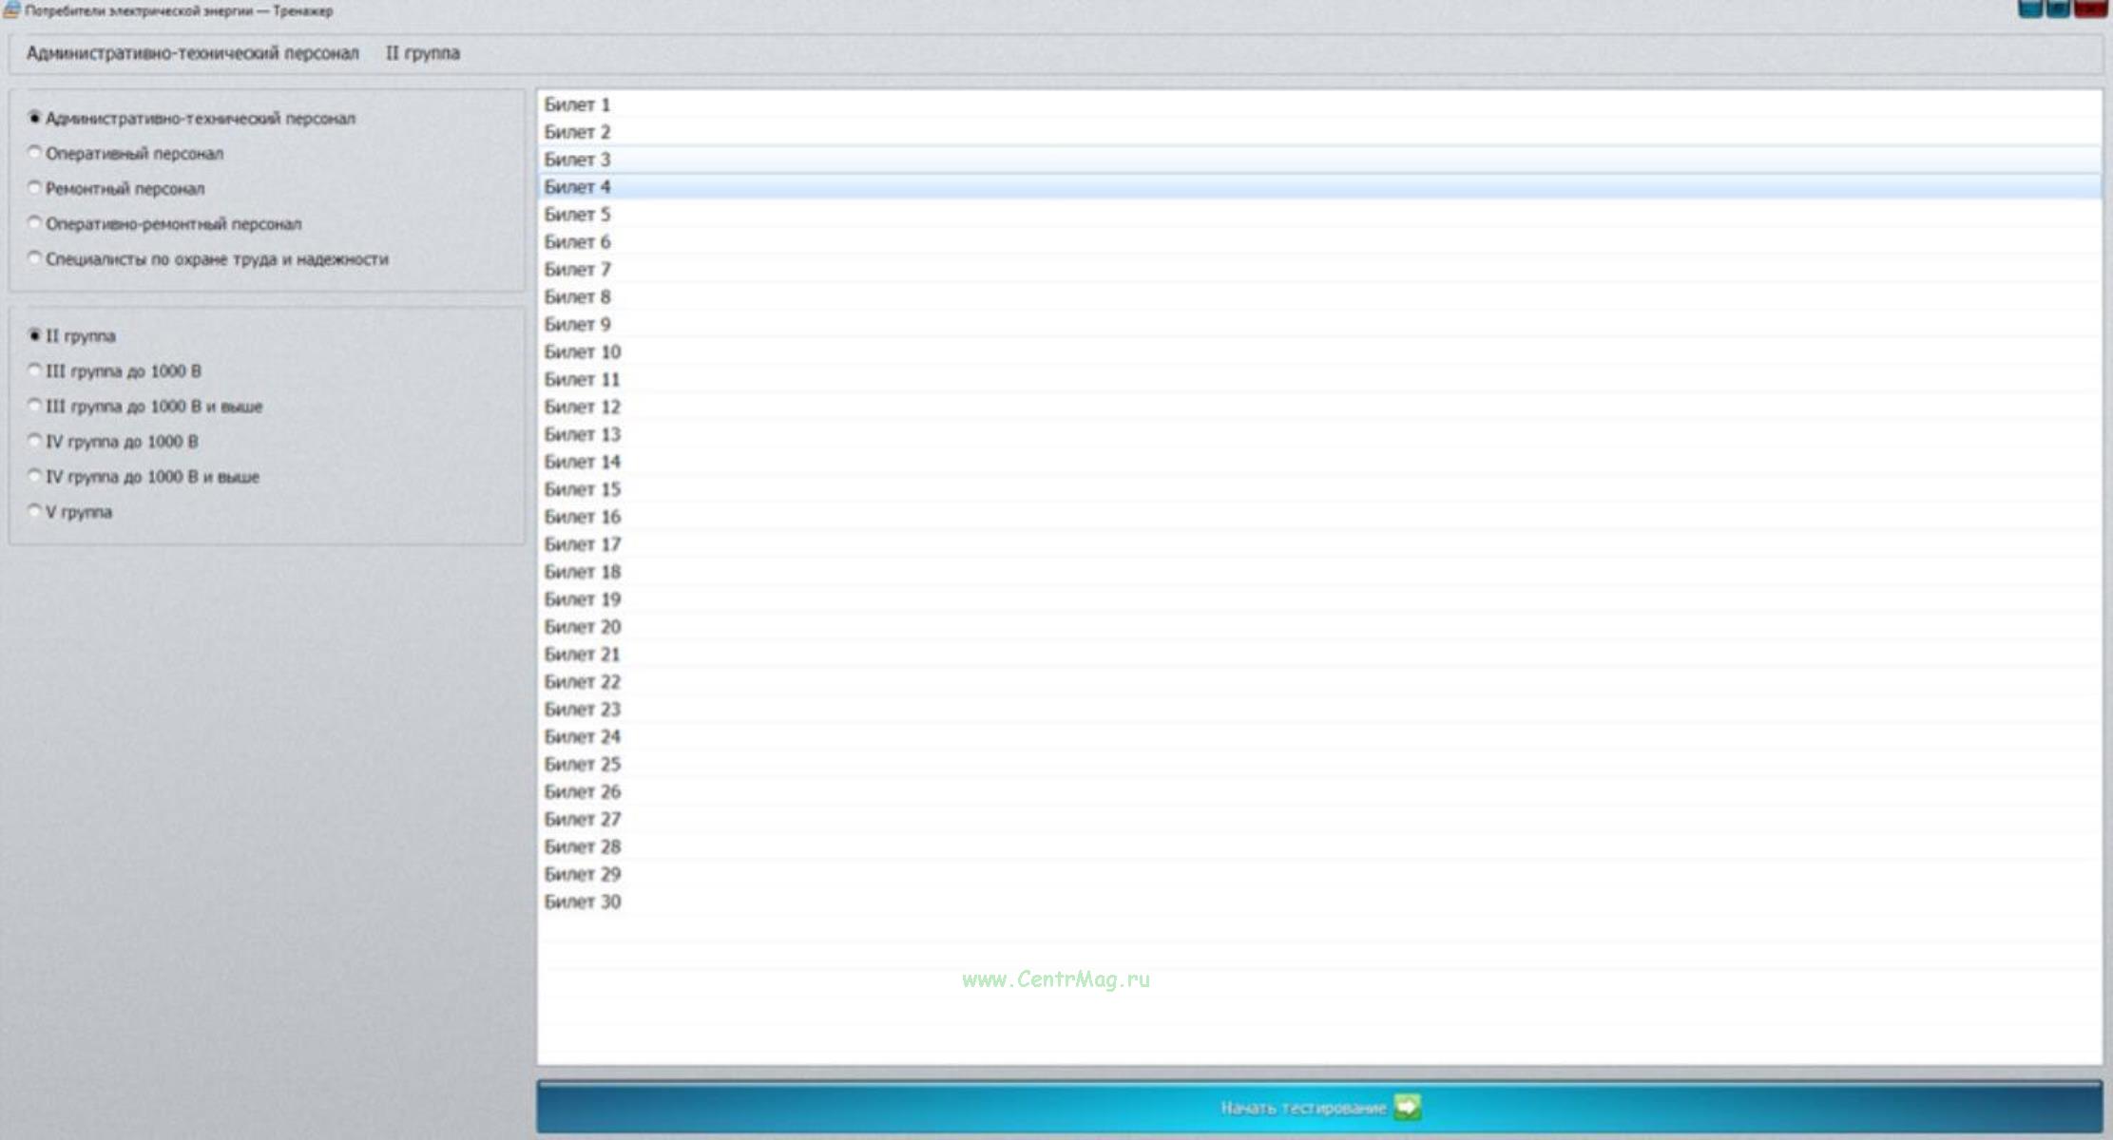
Task: Choose III группа до 1000 В
Action: (x=35, y=370)
